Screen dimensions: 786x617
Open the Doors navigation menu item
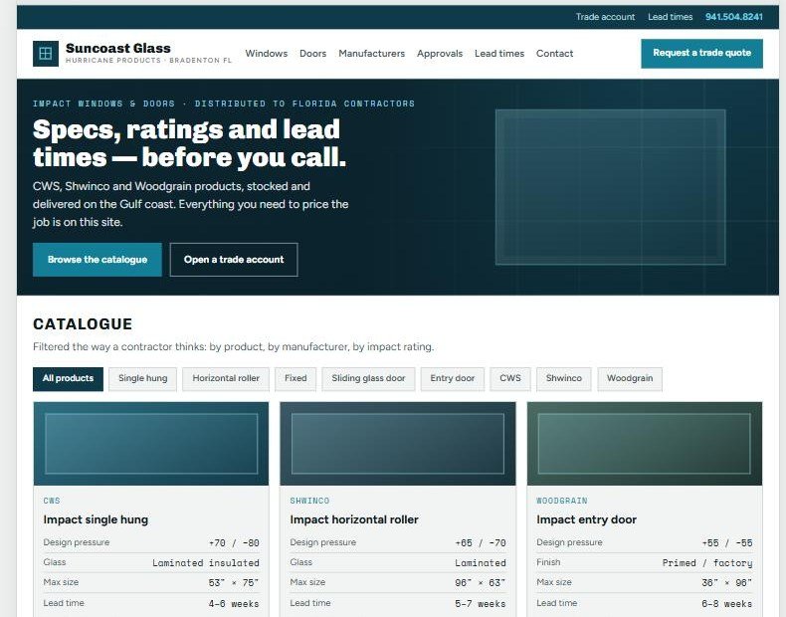click(x=312, y=54)
